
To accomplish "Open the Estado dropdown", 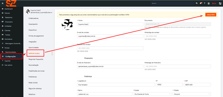I will tap(153, 94).
